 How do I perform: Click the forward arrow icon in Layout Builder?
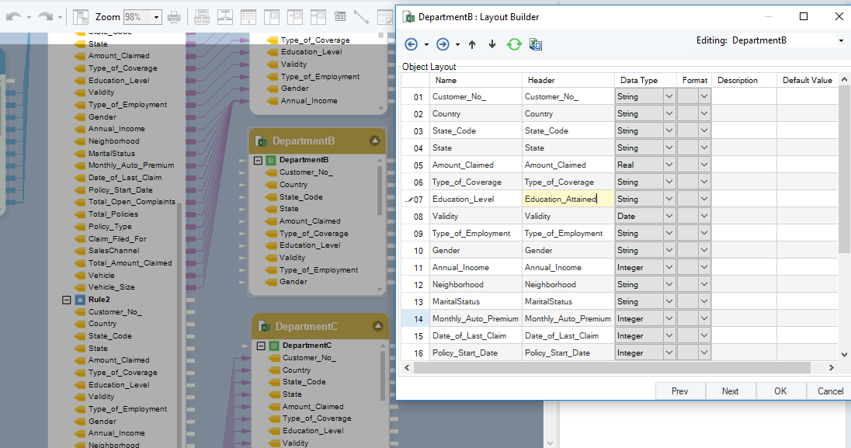(x=443, y=44)
